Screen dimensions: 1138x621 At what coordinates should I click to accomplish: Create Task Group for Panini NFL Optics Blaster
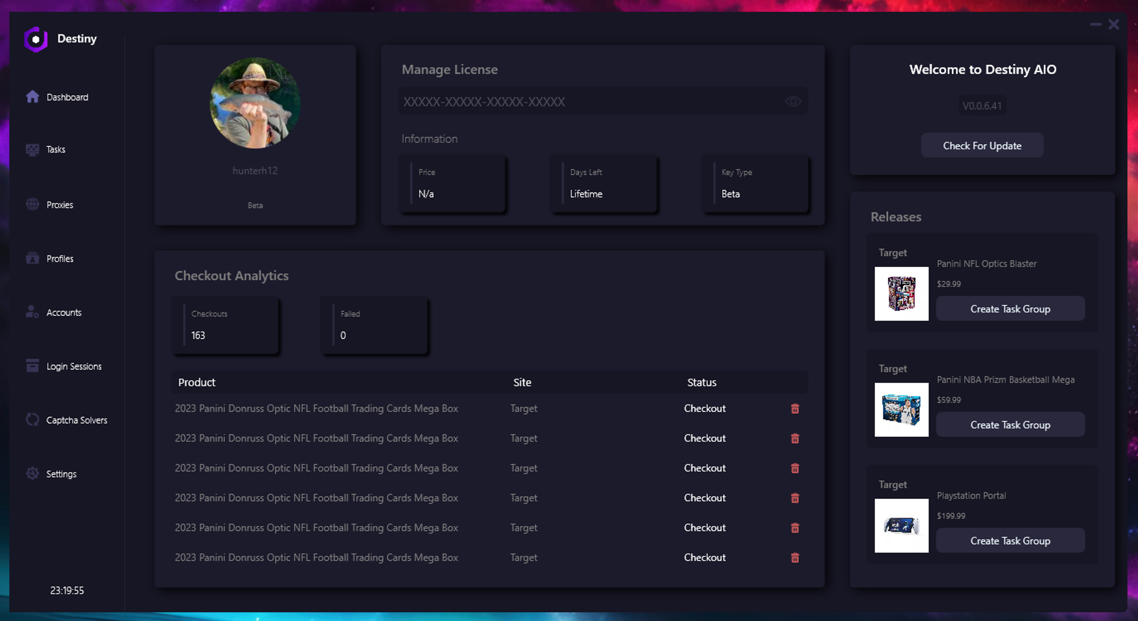tap(1010, 308)
